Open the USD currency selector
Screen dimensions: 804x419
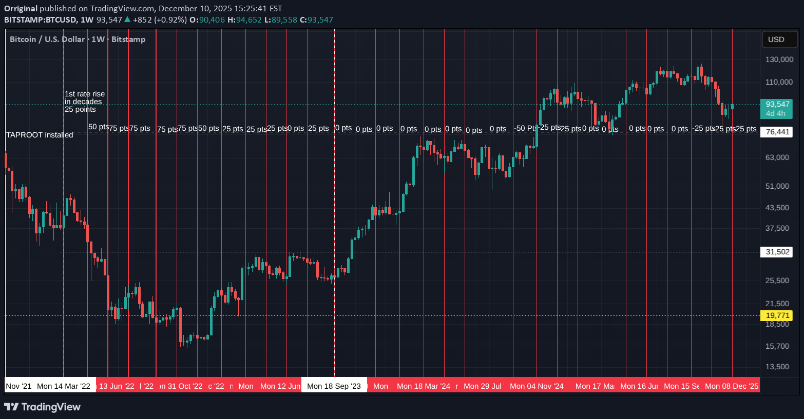pyautogui.click(x=776, y=39)
